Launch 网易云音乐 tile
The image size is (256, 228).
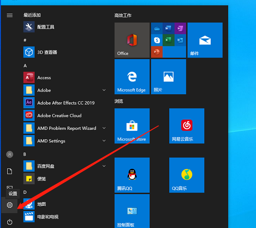click(187, 126)
